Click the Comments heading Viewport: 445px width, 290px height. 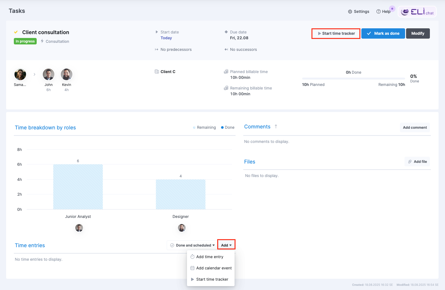click(257, 127)
